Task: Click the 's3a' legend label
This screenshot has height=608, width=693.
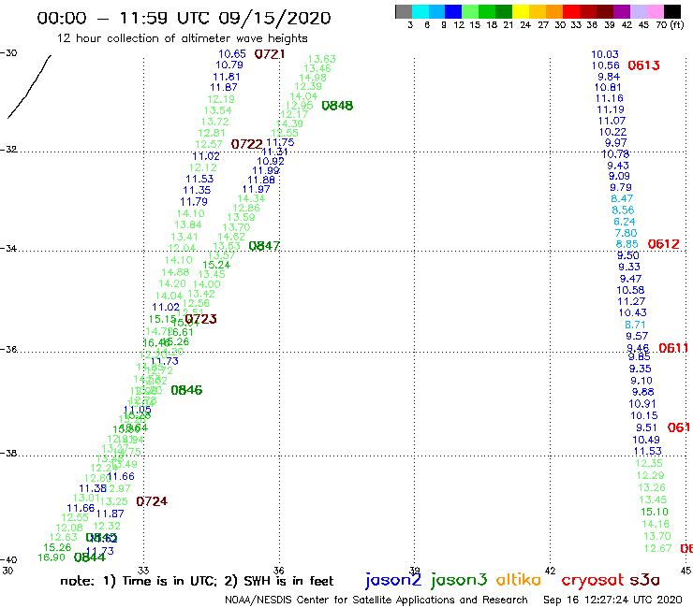Action: point(645,580)
